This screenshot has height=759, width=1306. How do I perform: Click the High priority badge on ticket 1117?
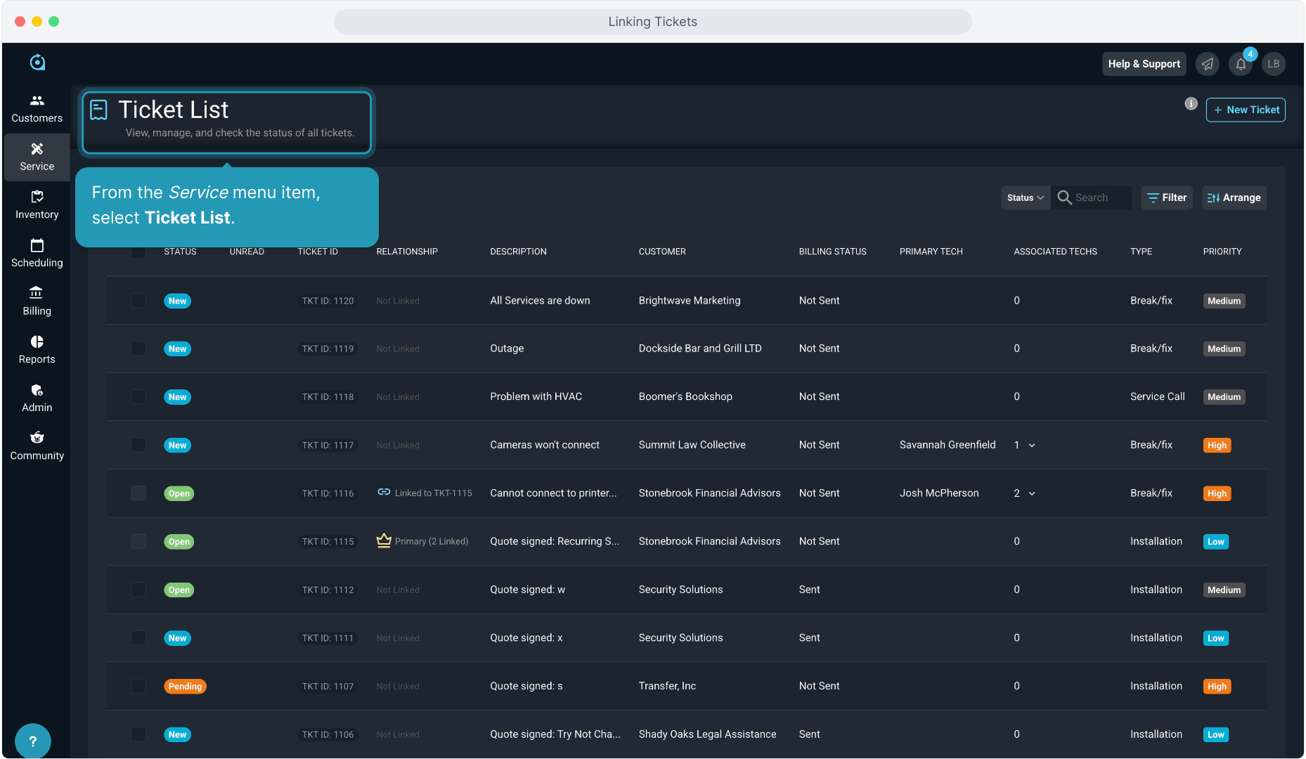coord(1217,446)
